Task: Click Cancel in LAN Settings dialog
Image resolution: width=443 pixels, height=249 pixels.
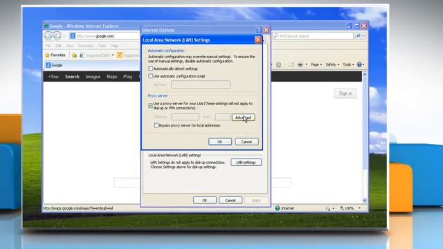Action: point(246,142)
